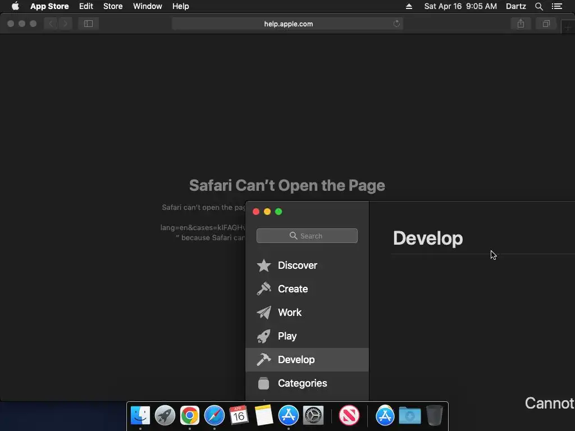Open System Preferences from the Dock
575x431 pixels.
pos(313,415)
